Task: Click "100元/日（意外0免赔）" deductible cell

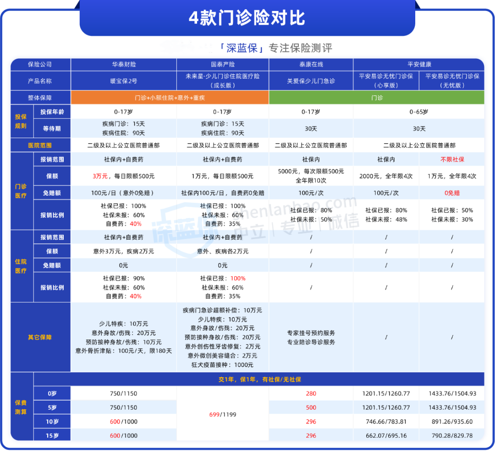Action: (x=123, y=193)
